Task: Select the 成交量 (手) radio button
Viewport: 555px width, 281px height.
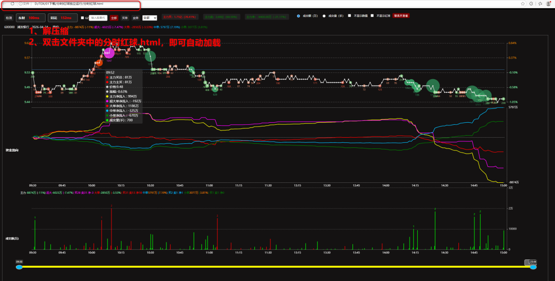Action: point(324,16)
